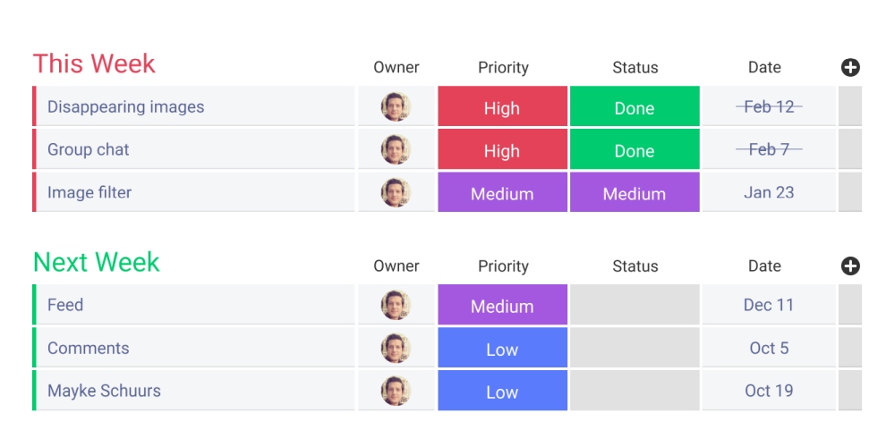The image size is (895, 447).
Task: Click Date column header in Next Week
Action: pyautogui.click(x=764, y=266)
